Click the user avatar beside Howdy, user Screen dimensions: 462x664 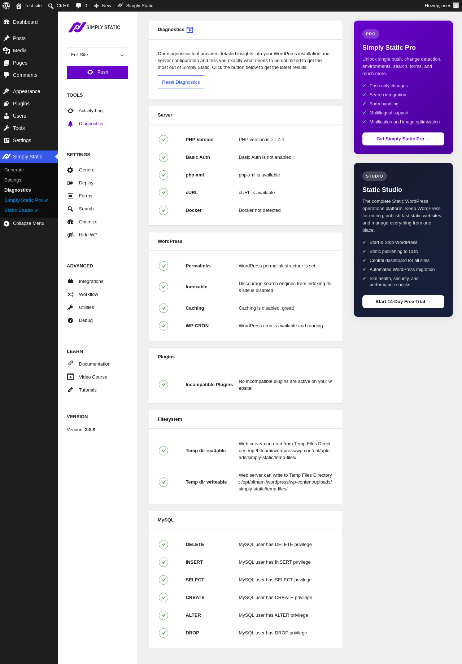click(x=456, y=6)
